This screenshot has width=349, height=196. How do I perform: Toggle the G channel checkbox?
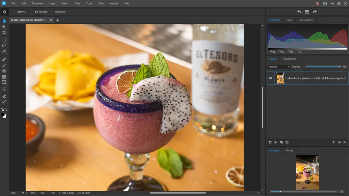tap(280, 52)
